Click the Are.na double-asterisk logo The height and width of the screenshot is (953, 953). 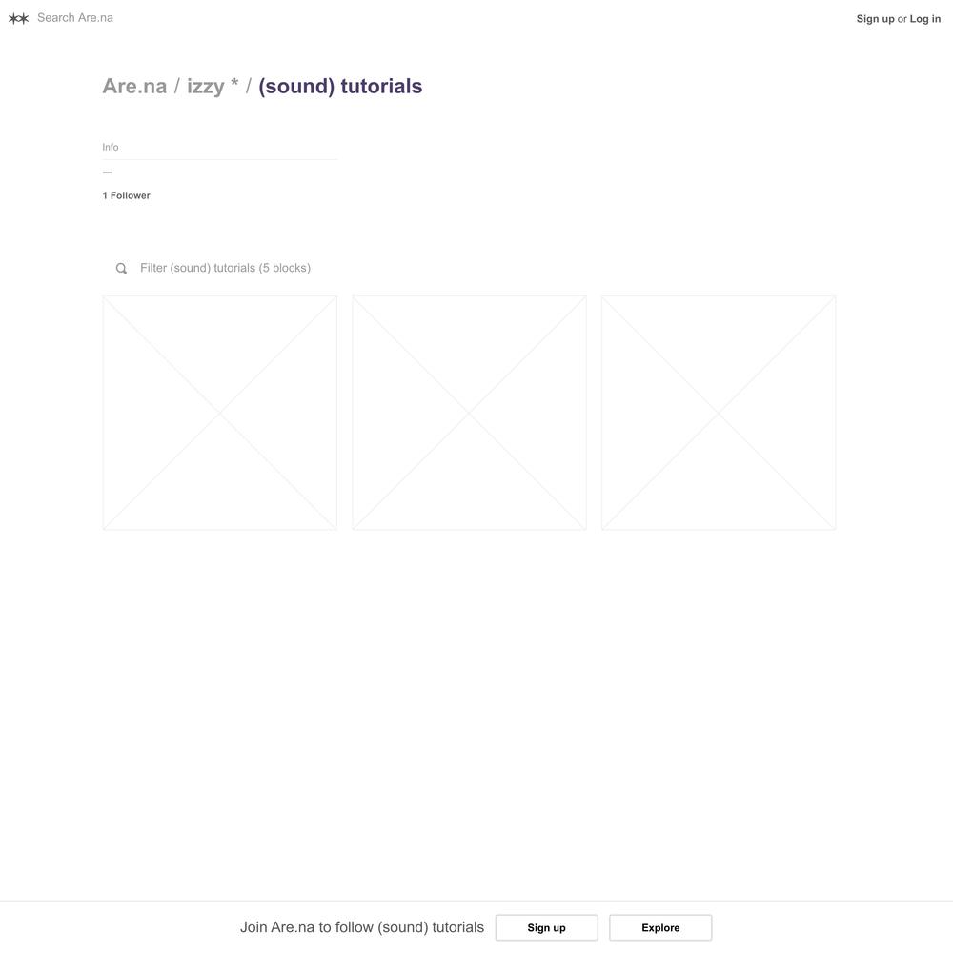pos(18,19)
